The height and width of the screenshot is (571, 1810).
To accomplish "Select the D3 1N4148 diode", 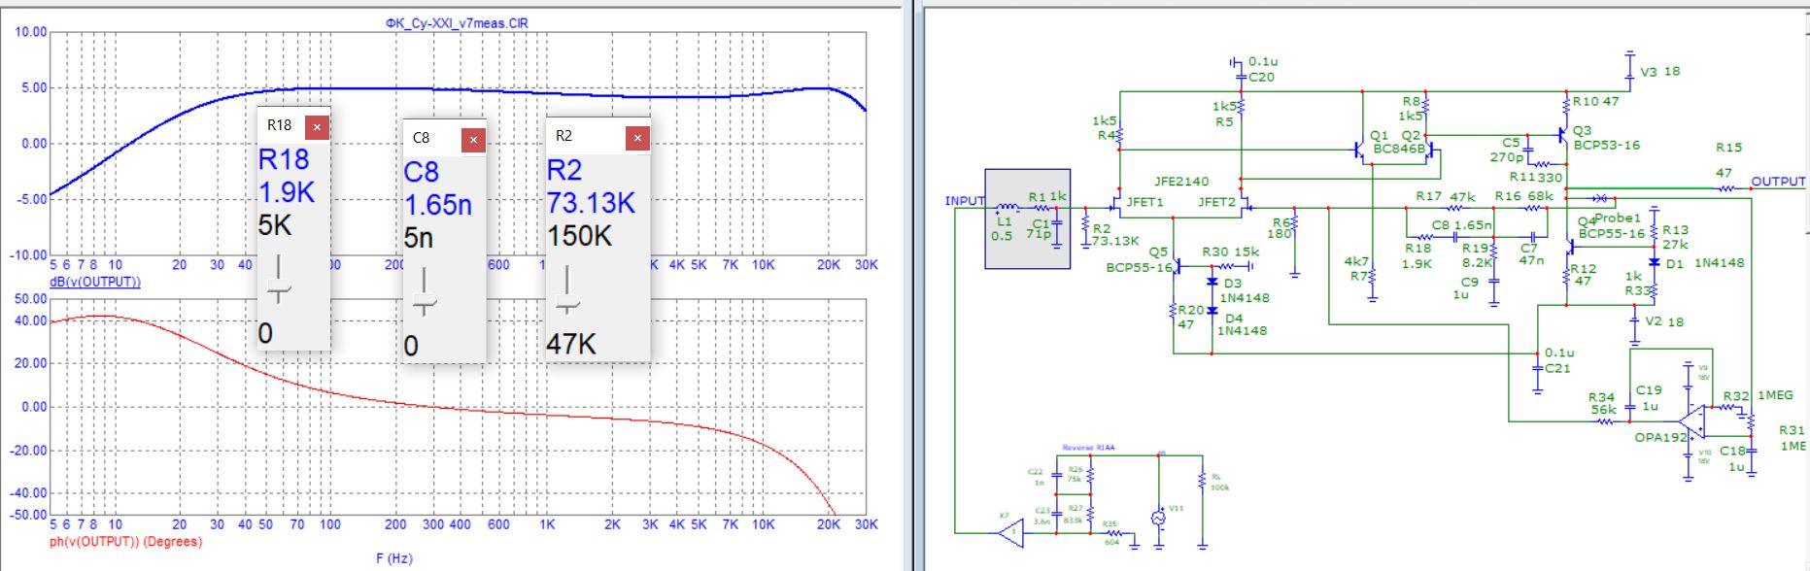I will click(1212, 283).
